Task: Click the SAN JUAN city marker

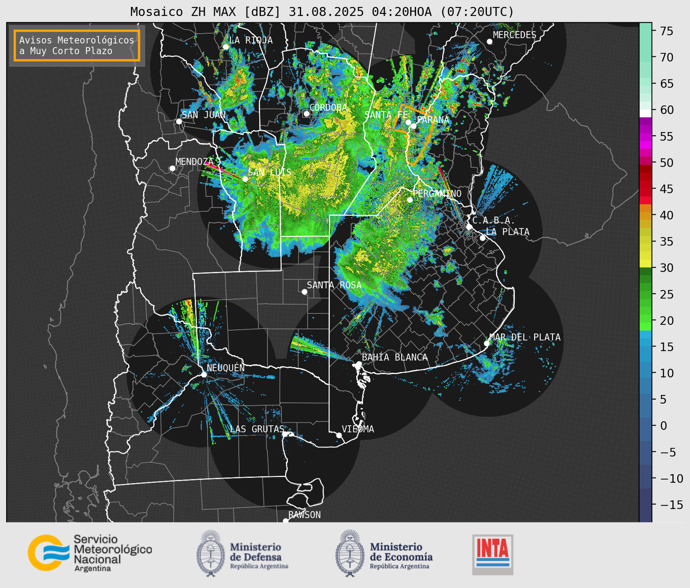Action: [x=179, y=121]
